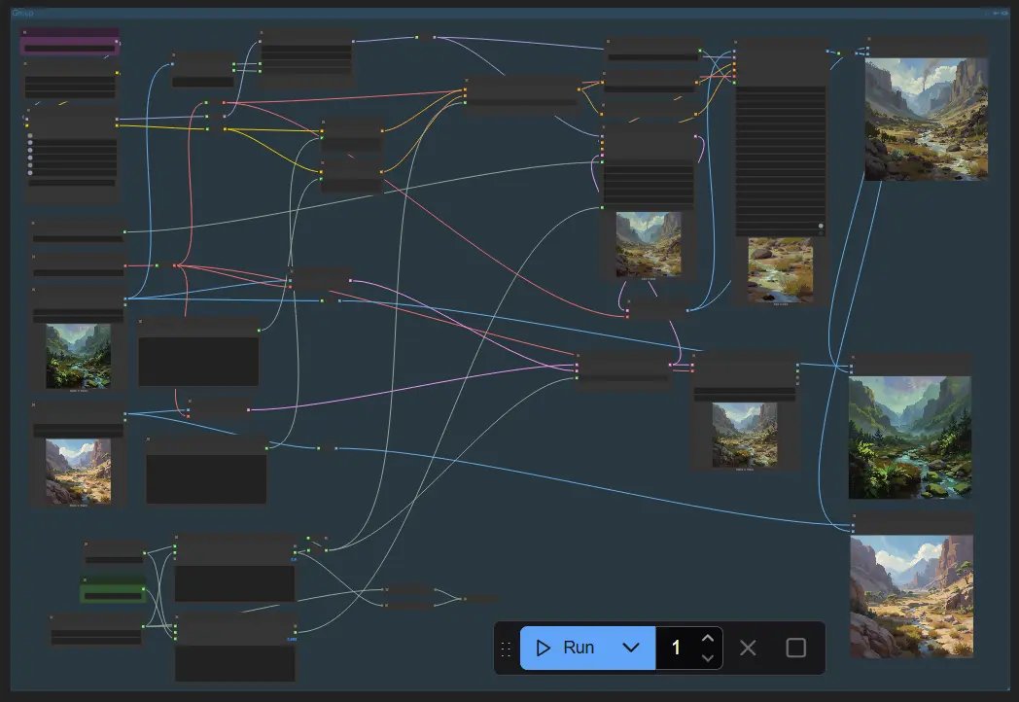Toggle the eye icon on the Group header

1004,13
